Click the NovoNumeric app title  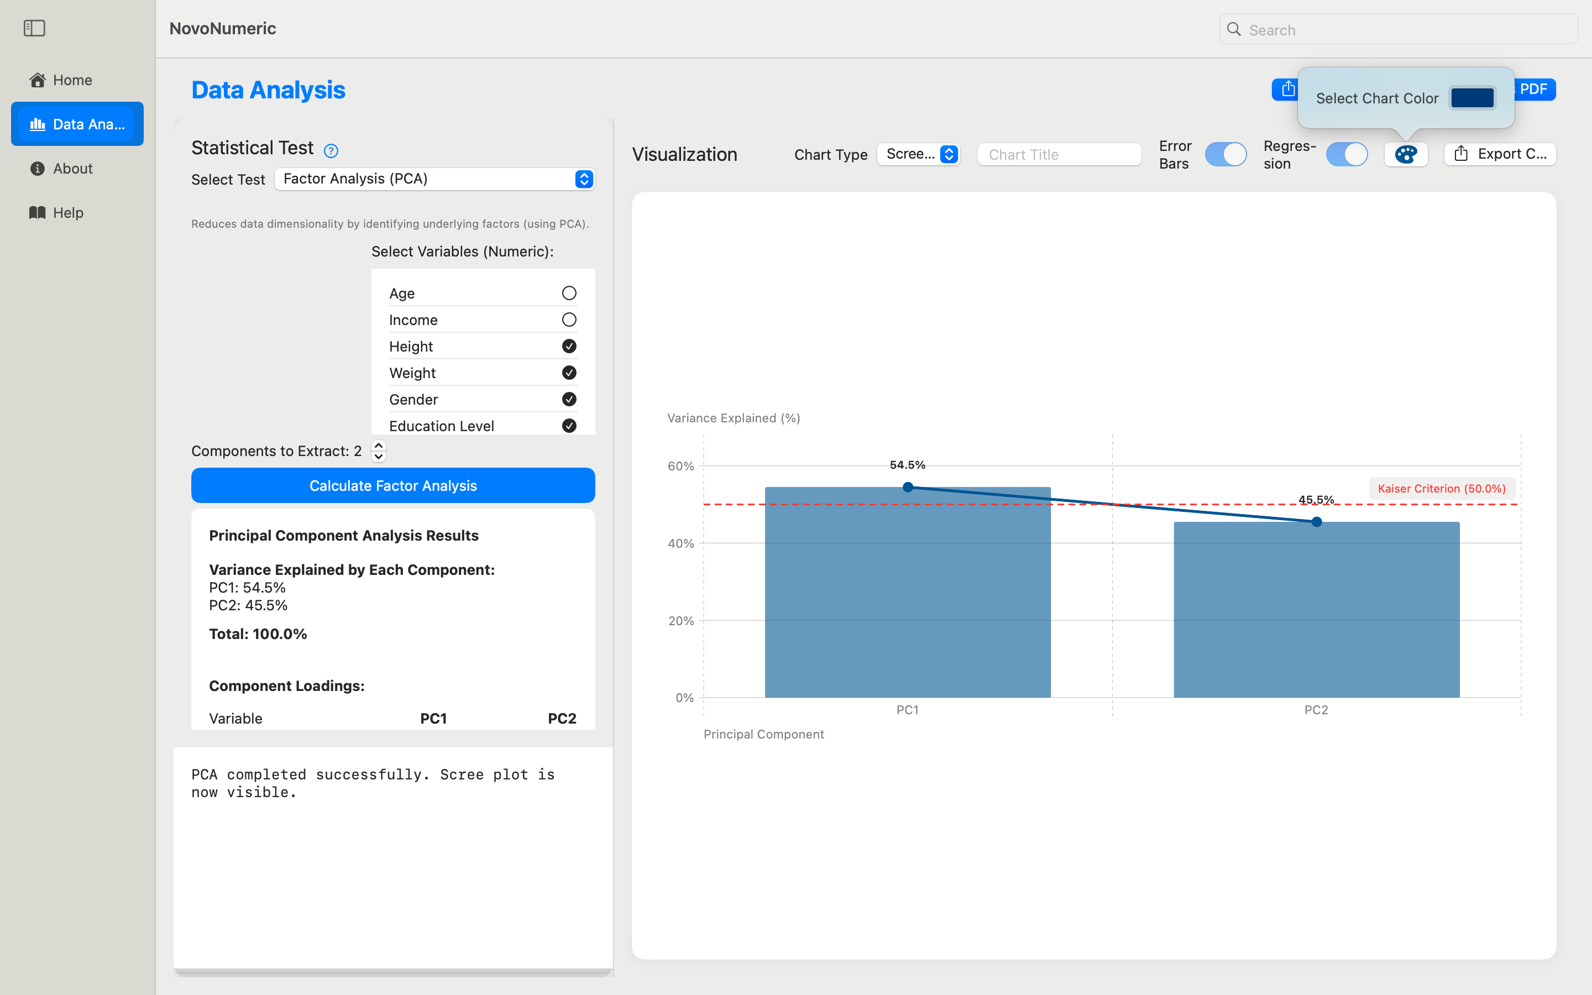[x=222, y=28]
